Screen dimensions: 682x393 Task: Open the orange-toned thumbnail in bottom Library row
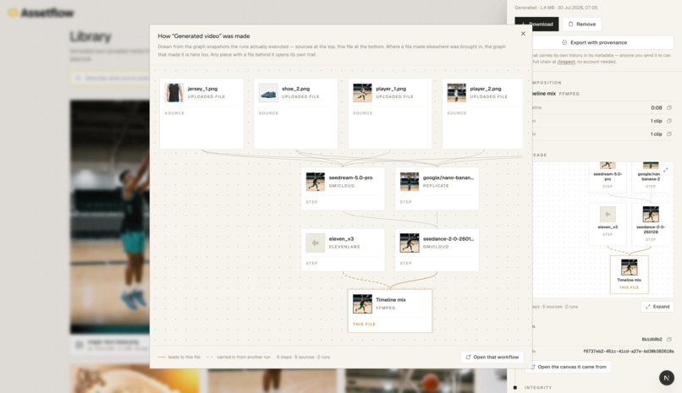point(135,379)
